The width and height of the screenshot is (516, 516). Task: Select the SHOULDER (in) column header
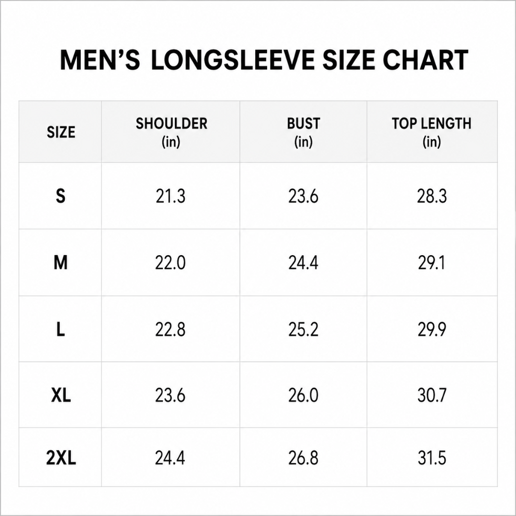171,132
